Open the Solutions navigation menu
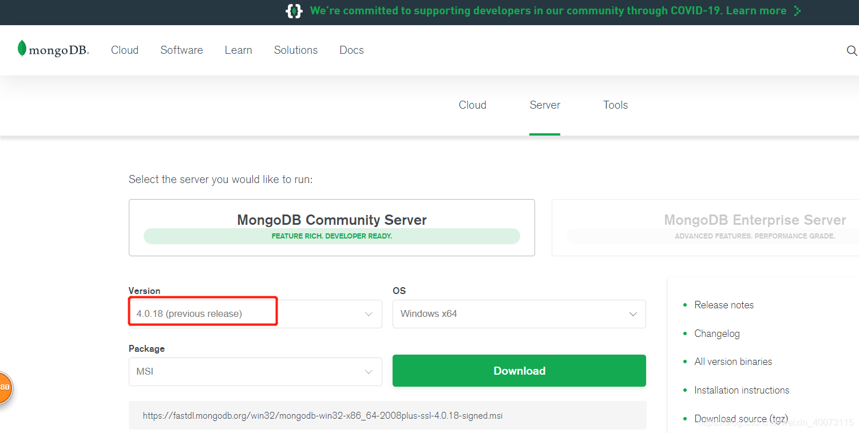The height and width of the screenshot is (433, 859). [x=296, y=50]
